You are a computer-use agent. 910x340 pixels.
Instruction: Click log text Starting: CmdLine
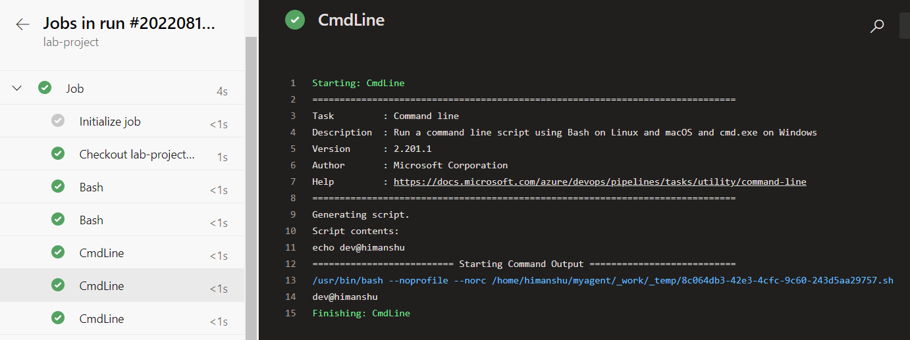tap(358, 83)
